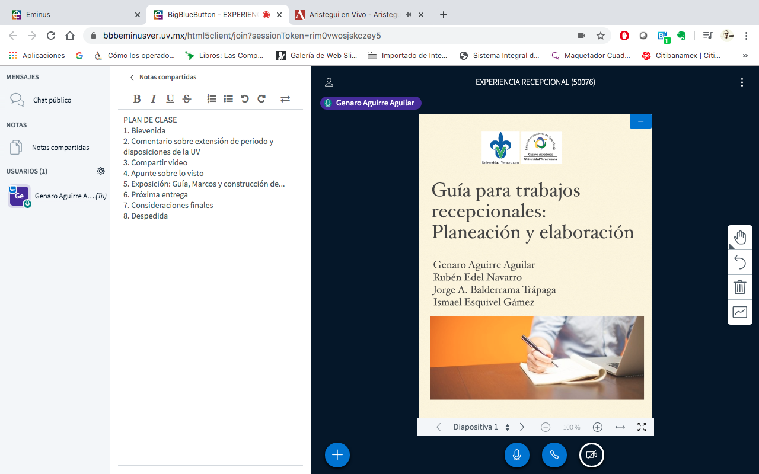759x474 pixels.
Task: Select the hand pan tool
Action: click(x=739, y=238)
